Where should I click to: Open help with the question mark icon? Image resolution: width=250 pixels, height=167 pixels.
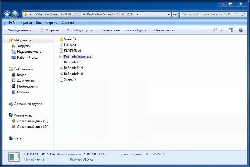[241, 30]
